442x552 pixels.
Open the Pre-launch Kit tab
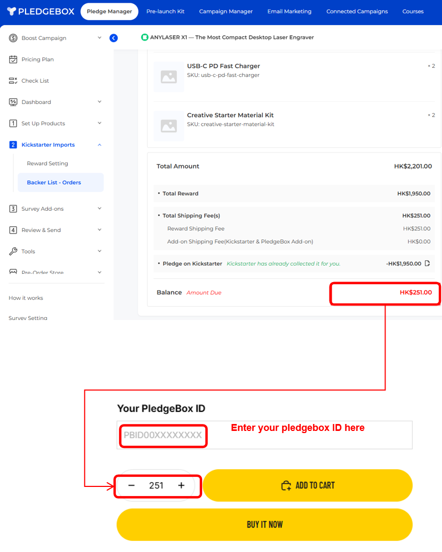pyautogui.click(x=165, y=11)
